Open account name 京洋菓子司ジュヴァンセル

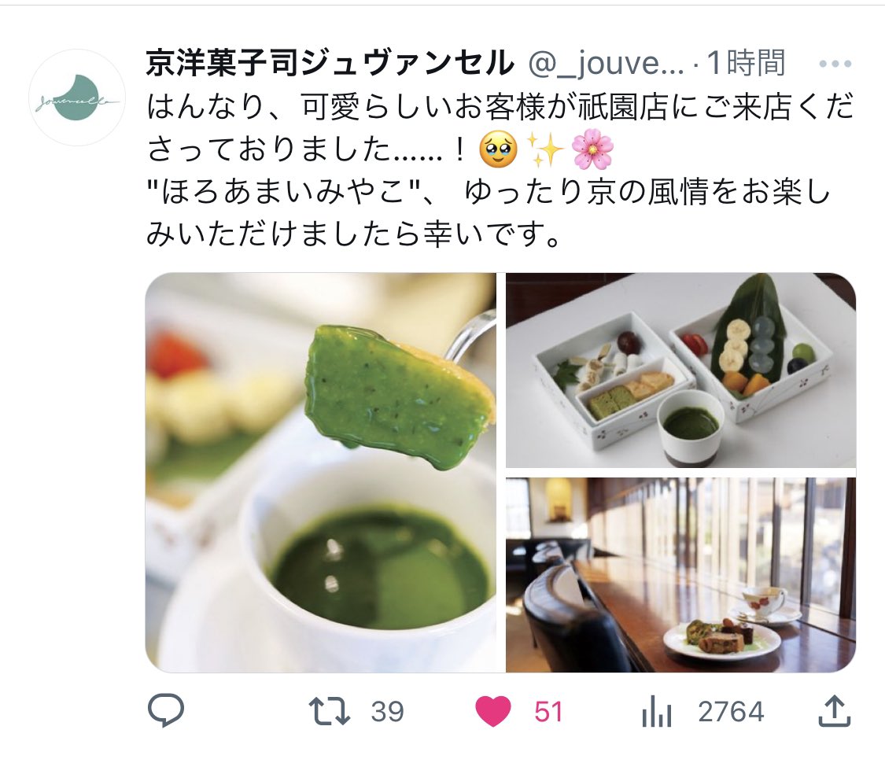click(x=330, y=63)
